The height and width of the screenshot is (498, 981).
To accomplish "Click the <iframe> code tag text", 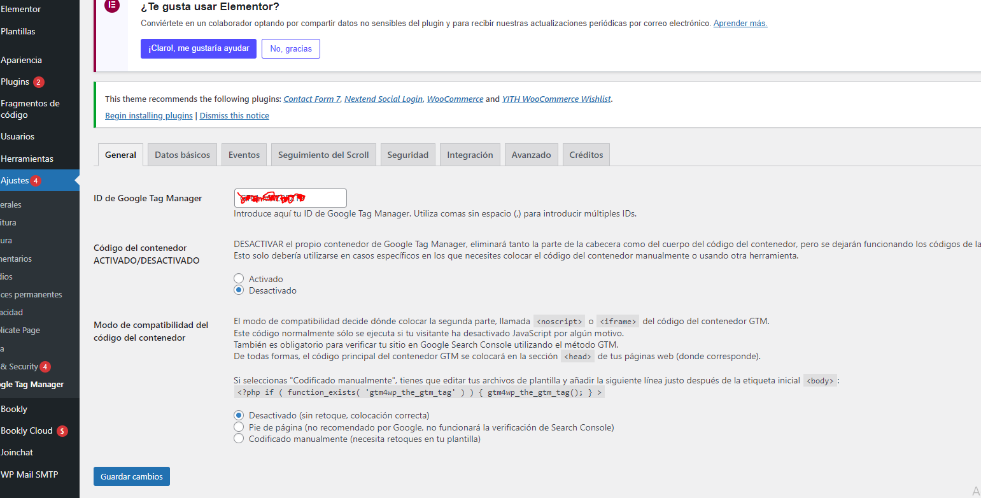I will (618, 322).
